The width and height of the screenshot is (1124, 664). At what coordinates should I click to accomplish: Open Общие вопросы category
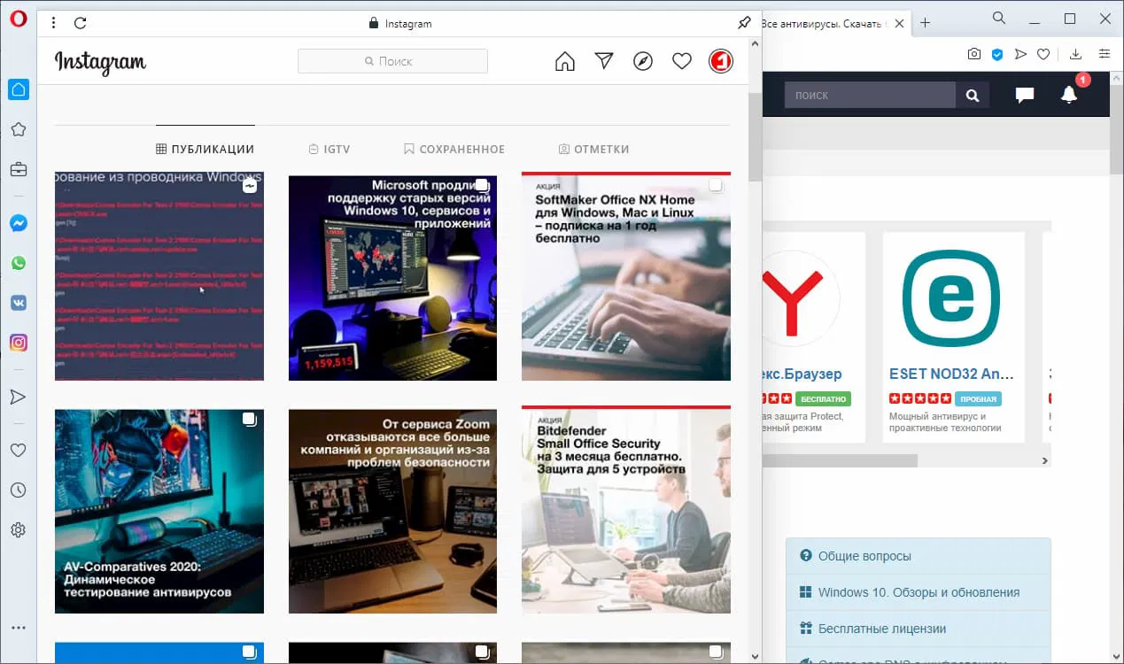tap(919, 556)
